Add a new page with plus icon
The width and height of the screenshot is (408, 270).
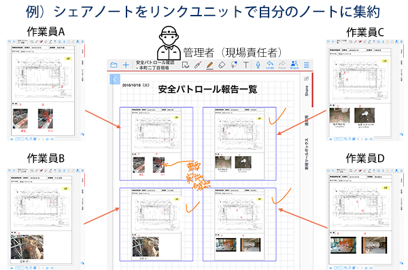coord(126,65)
